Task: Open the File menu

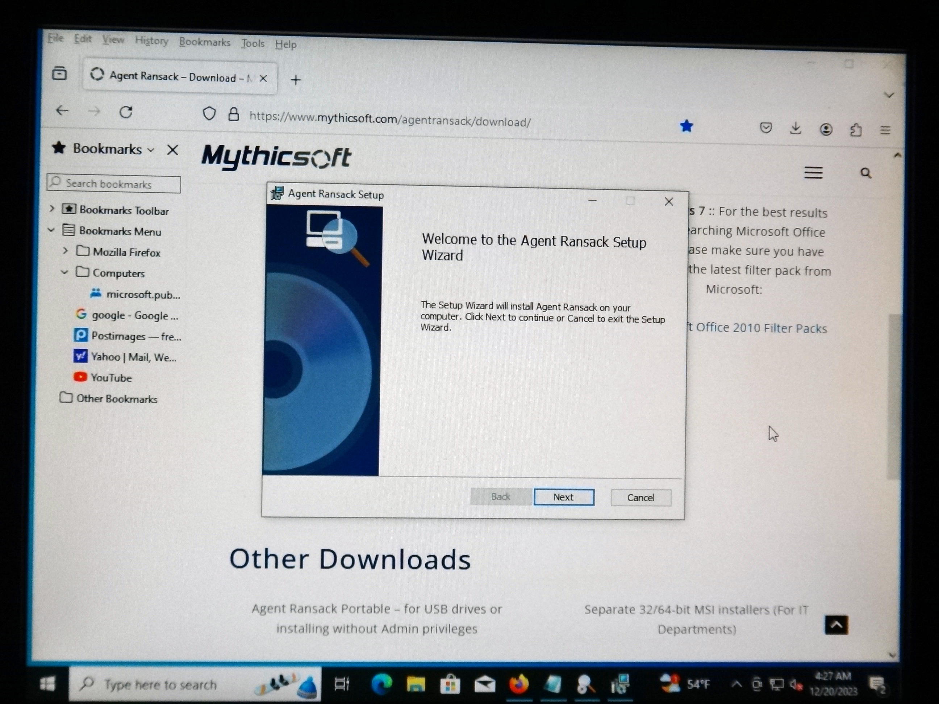Action: point(55,38)
